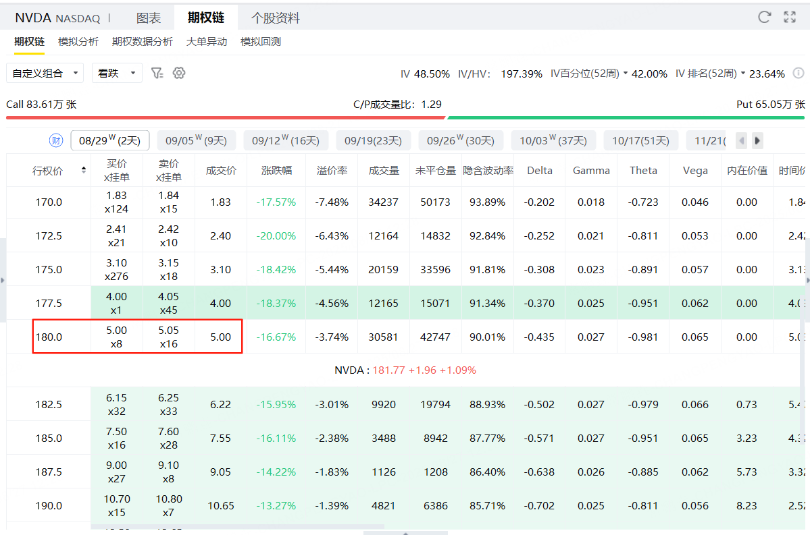Open the 看跌 option type dropdown
Viewport: 810px width, 535px height.
[x=117, y=74]
